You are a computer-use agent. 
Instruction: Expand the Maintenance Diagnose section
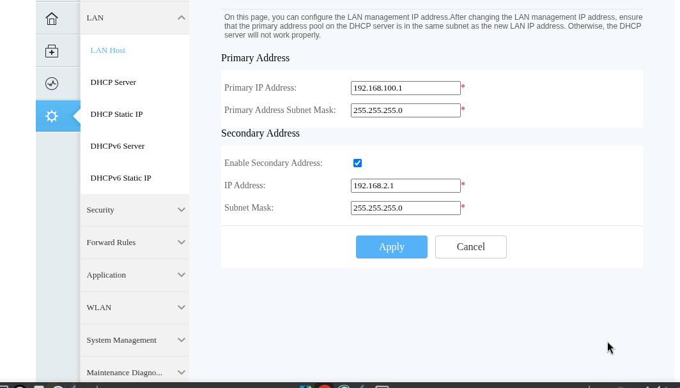coord(134,373)
